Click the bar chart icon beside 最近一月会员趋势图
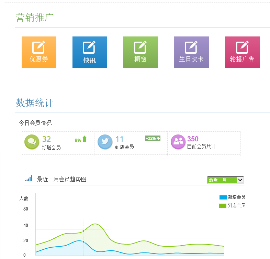The image size is (270, 259). click(29, 178)
